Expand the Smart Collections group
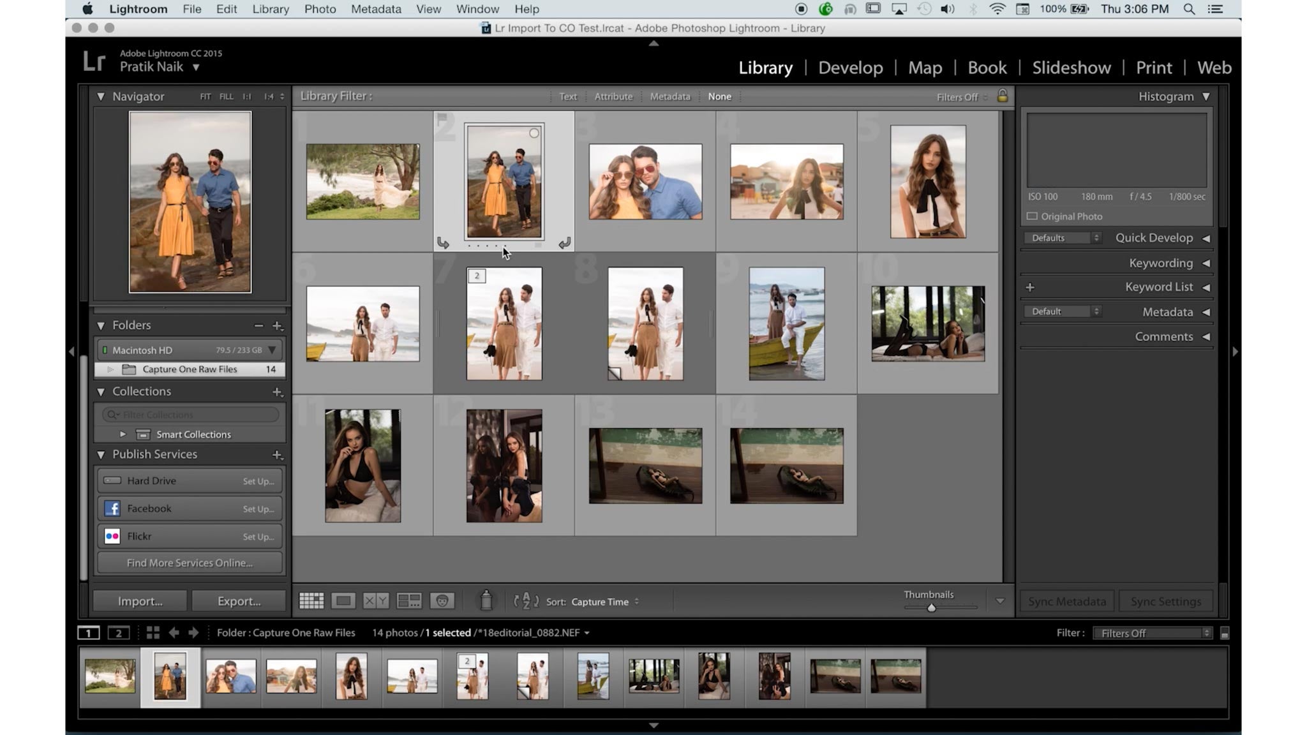The height and width of the screenshot is (735, 1307). click(123, 434)
